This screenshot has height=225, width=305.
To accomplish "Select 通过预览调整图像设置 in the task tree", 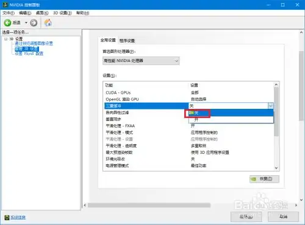I will (x=34, y=43).
